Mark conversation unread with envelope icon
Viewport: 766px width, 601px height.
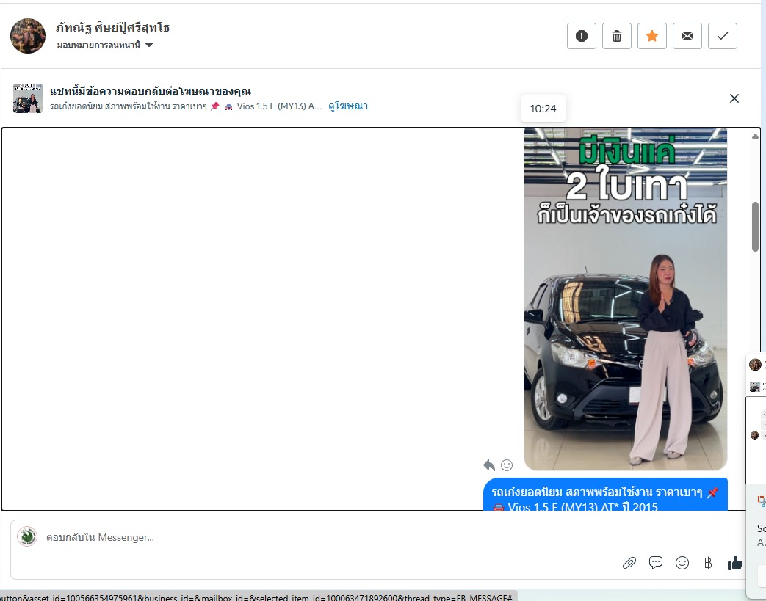click(x=687, y=36)
